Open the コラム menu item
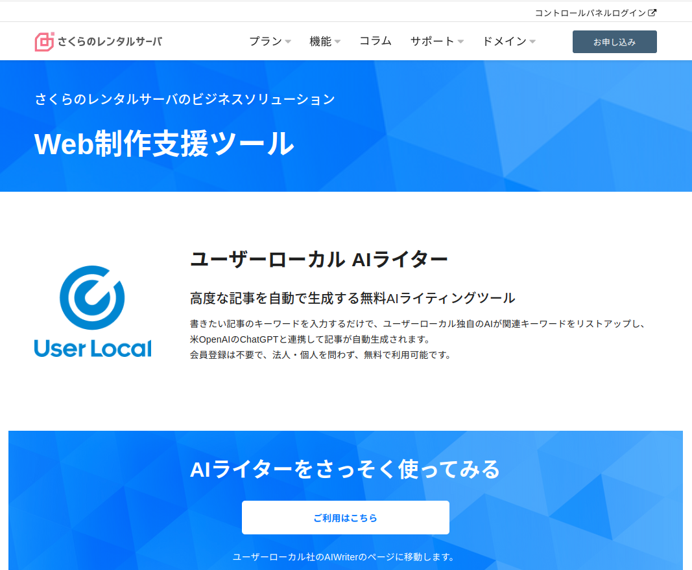This screenshot has height=570, width=692. 375,41
